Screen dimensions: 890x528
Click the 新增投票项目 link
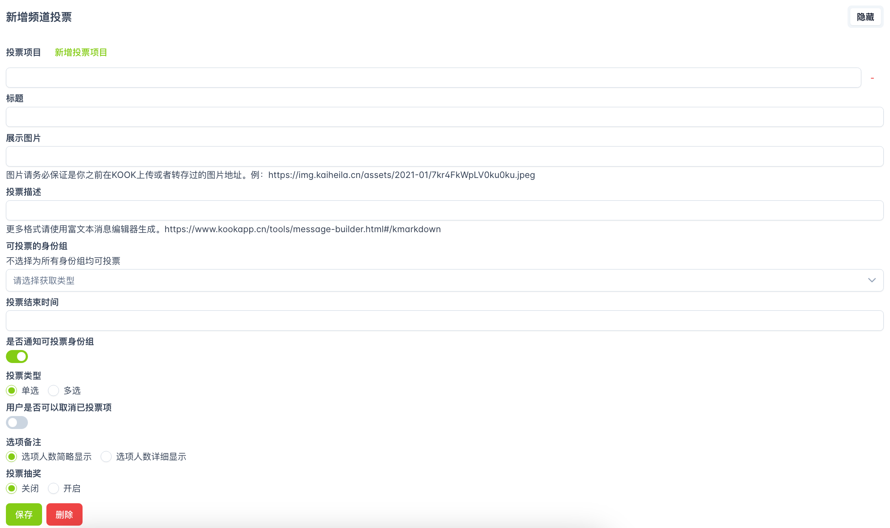click(81, 52)
